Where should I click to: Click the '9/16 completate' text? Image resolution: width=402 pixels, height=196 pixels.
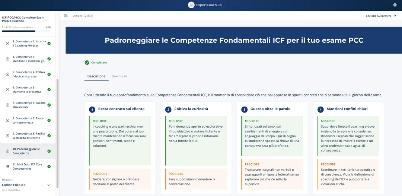11,190
